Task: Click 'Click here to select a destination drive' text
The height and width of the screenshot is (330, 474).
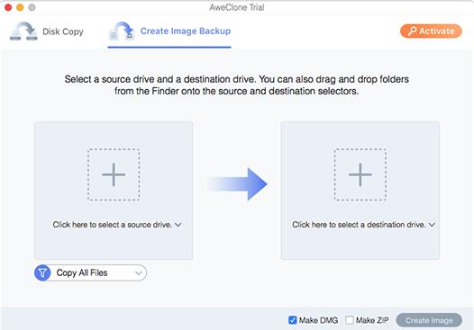Action: tap(359, 225)
